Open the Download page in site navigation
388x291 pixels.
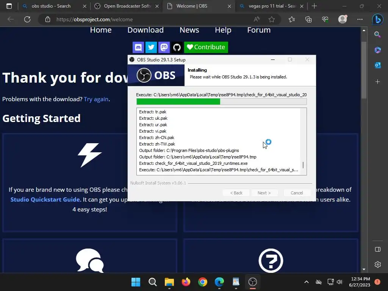coord(145,30)
